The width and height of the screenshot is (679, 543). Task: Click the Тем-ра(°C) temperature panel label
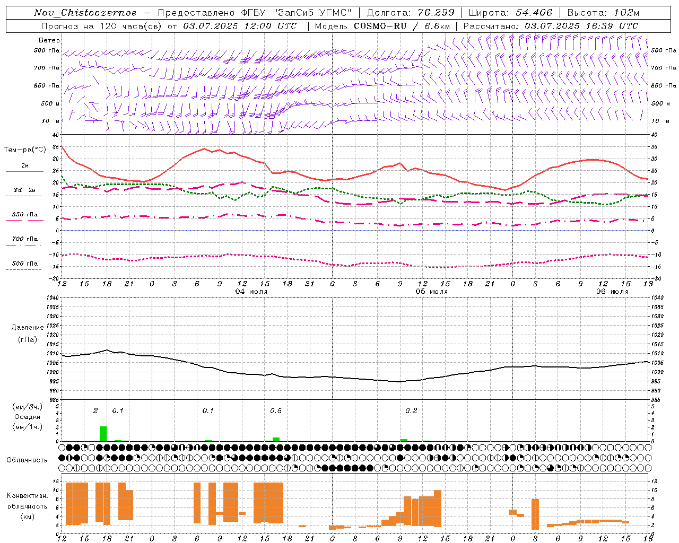[x=25, y=150]
